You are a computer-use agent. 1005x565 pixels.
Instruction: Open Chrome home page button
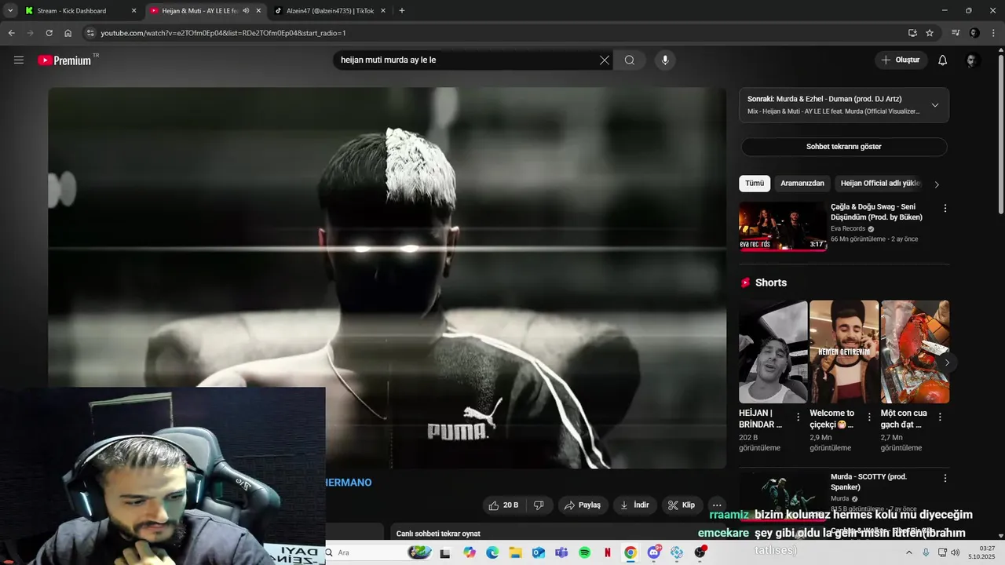coord(68,33)
